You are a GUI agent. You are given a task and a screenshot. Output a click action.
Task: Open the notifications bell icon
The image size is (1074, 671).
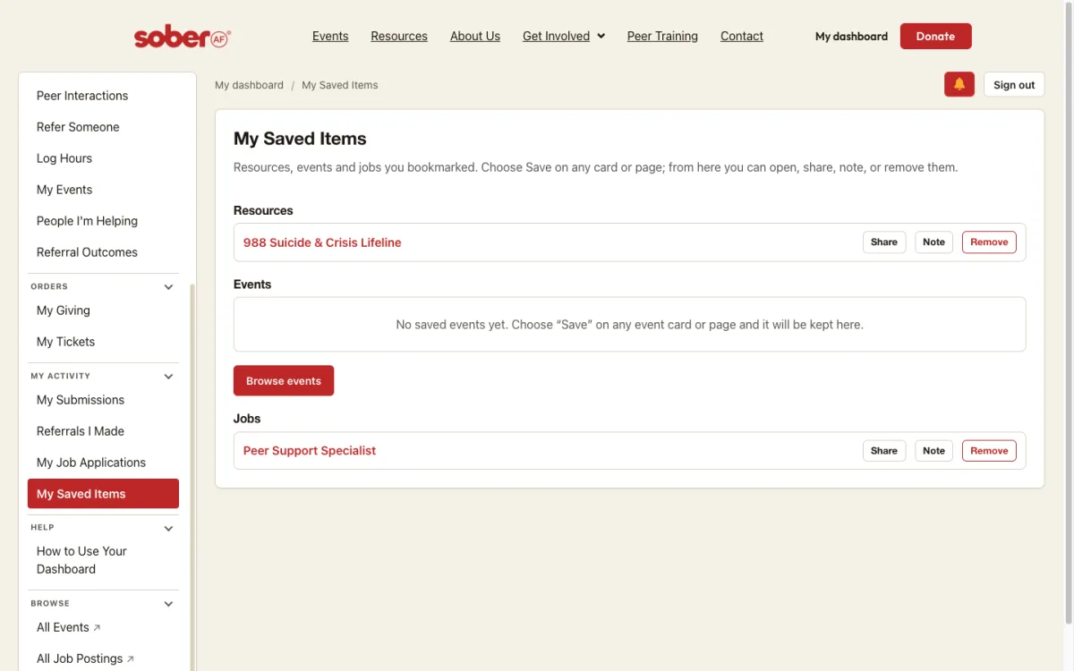[x=959, y=85]
